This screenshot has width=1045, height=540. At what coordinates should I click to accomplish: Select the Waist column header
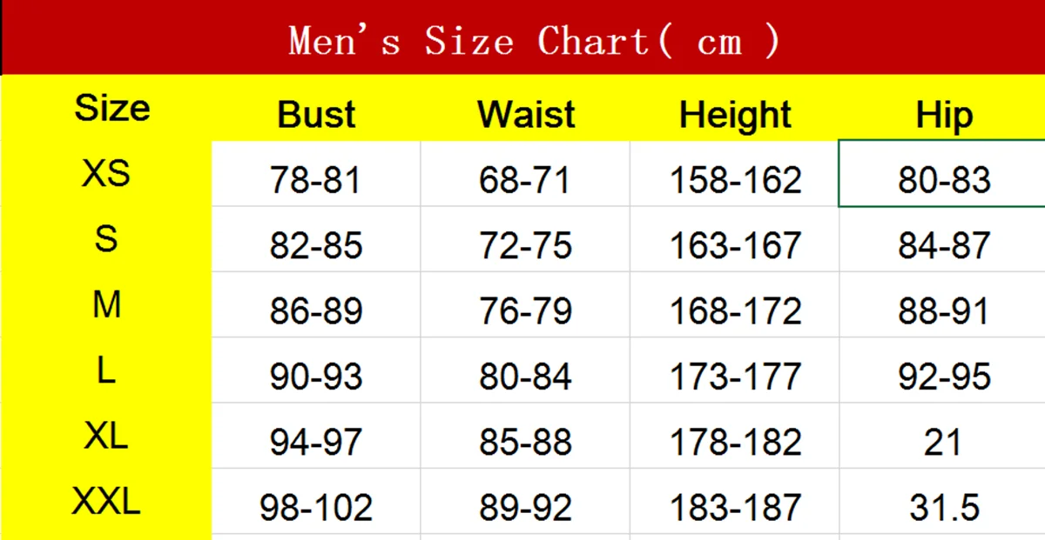click(526, 115)
